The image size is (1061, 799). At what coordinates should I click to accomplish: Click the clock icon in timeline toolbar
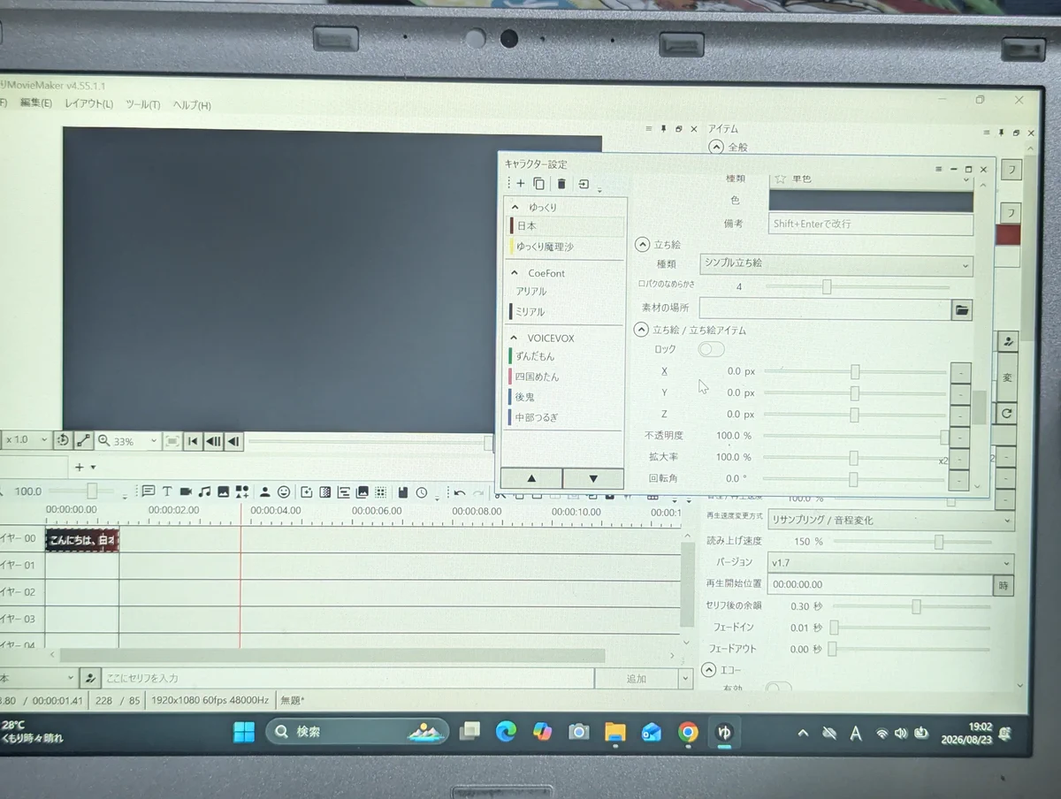[x=422, y=492]
